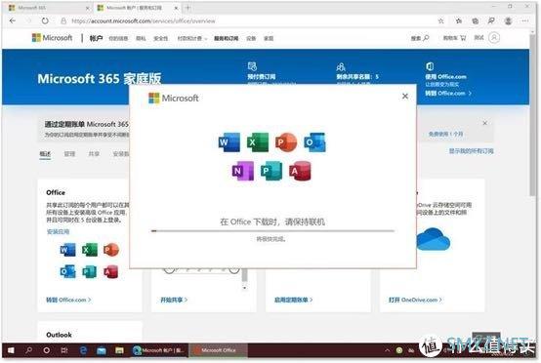
Task: Click the 启用定期账单 link
Action: pyautogui.click(x=293, y=300)
